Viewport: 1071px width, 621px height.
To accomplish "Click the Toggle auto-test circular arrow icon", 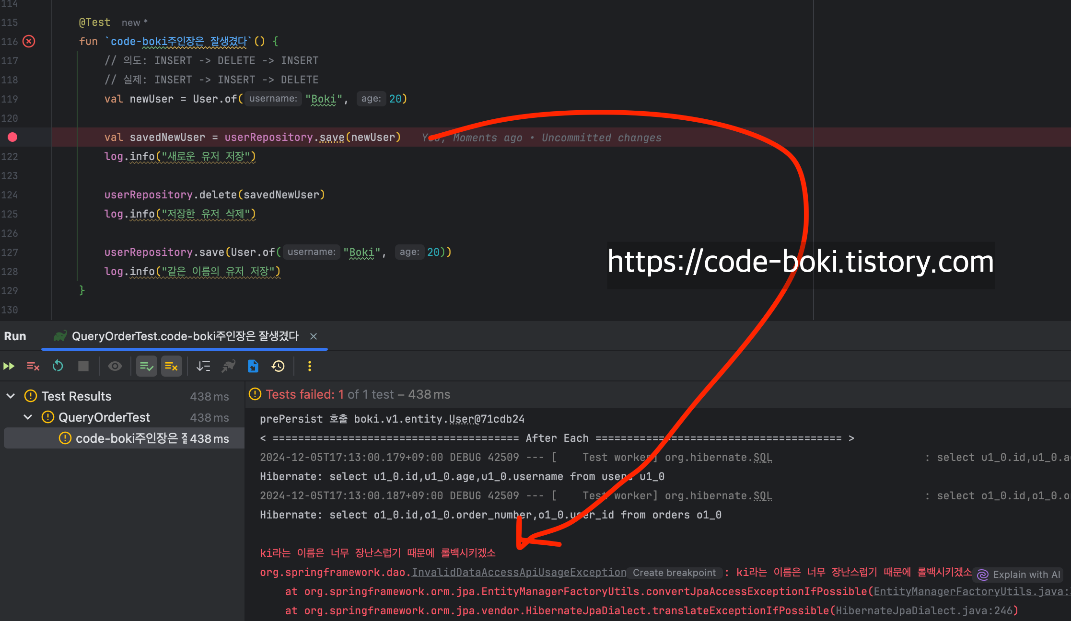I will pyautogui.click(x=58, y=367).
